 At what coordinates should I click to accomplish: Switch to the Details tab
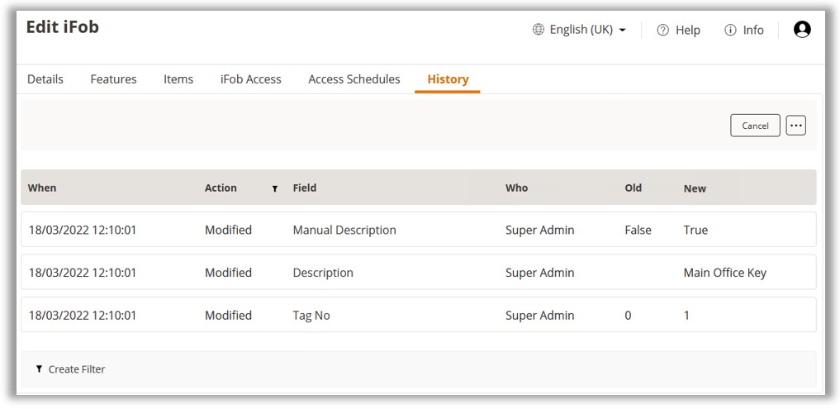coord(45,79)
